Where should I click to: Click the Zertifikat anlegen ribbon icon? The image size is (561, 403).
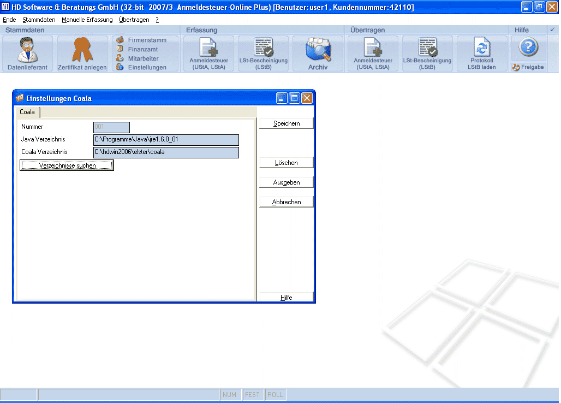coord(82,54)
